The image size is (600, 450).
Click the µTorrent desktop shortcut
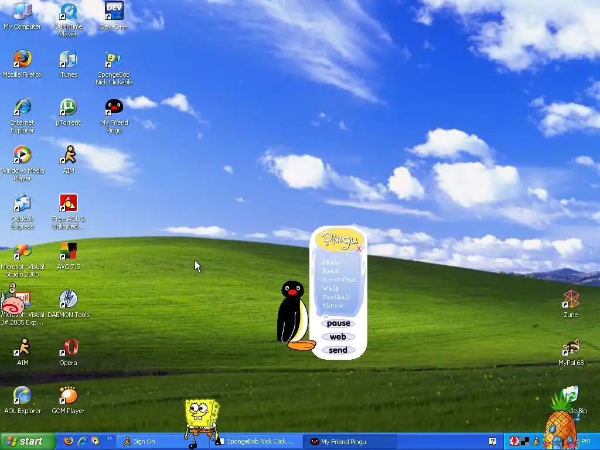(x=68, y=112)
